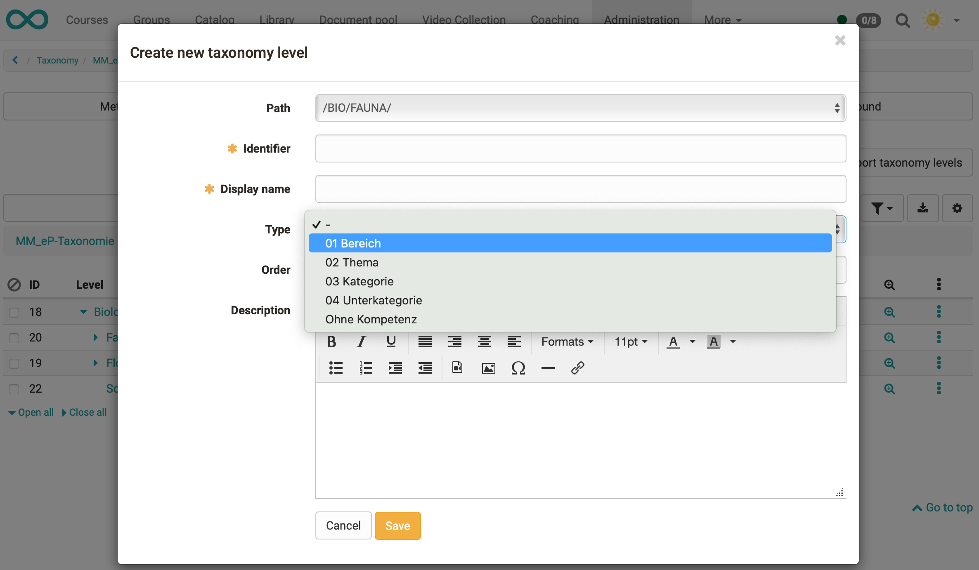The height and width of the screenshot is (570, 979).
Task: Check the checkbox for row ID 20
Action: pyautogui.click(x=14, y=338)
